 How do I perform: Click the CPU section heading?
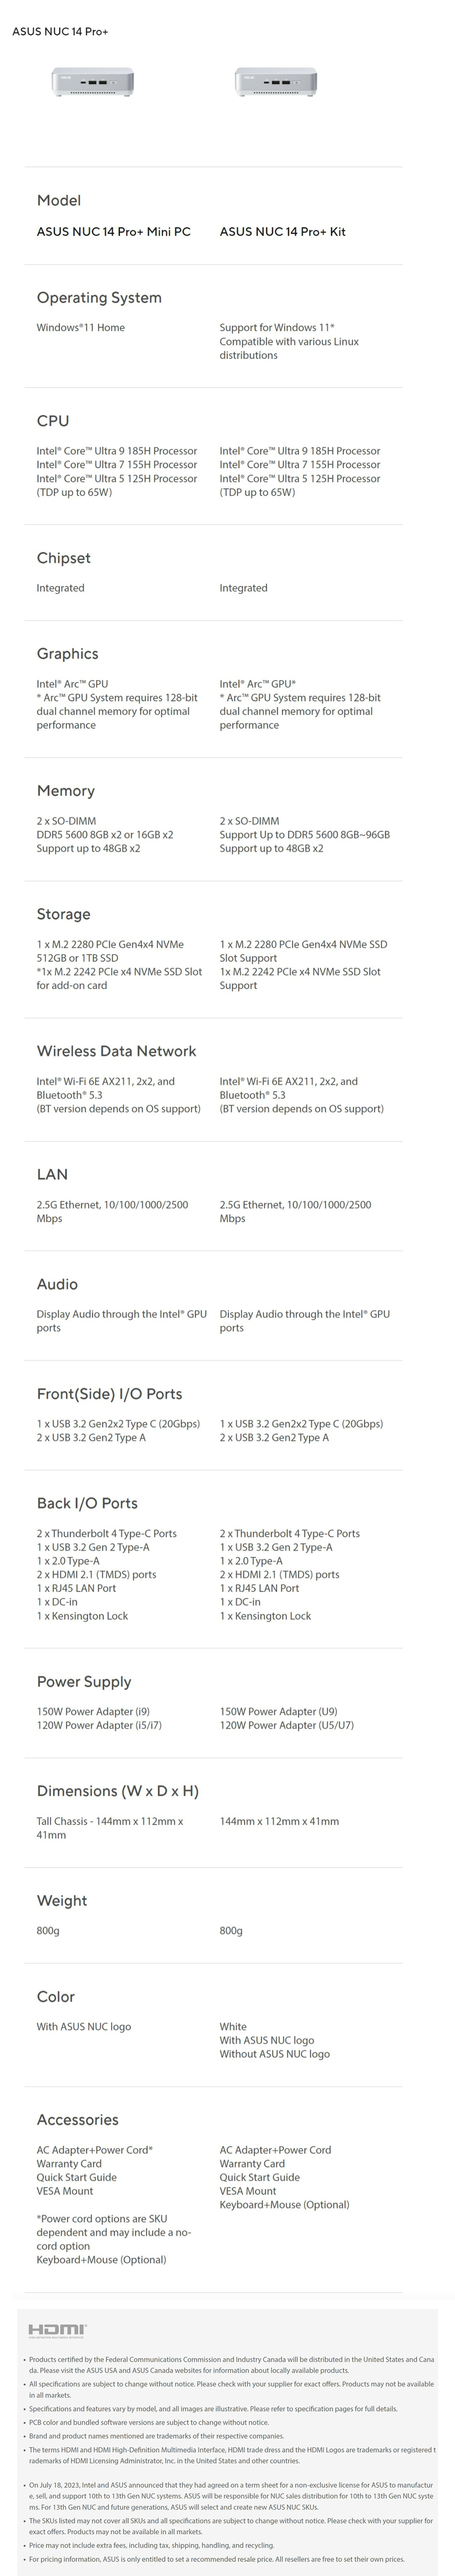click(x=53, y=421)
